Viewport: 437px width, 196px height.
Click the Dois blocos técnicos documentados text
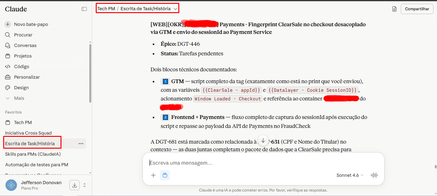click(x=194, y=69)
